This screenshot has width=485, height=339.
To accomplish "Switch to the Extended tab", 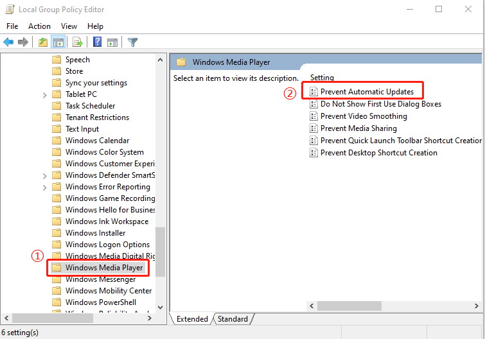I will click(x=192, y=319).
